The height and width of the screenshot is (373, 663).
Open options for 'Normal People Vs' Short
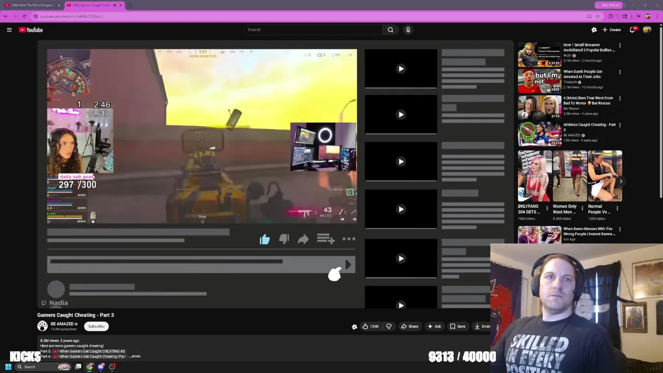617,208
